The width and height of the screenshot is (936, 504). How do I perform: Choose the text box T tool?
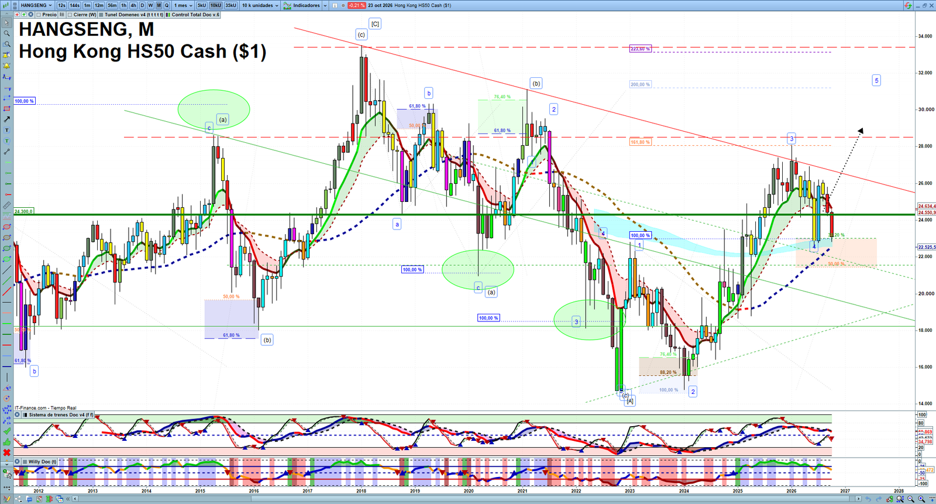coord(7,129)
